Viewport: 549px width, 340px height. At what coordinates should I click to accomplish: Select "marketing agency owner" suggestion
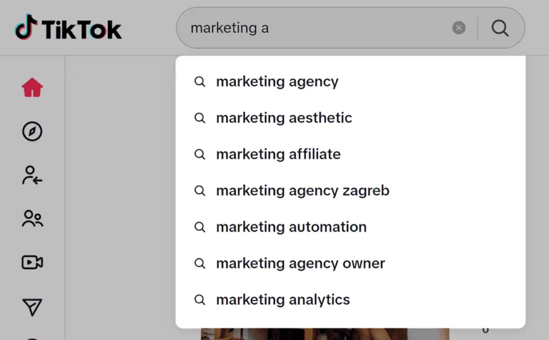300,264
